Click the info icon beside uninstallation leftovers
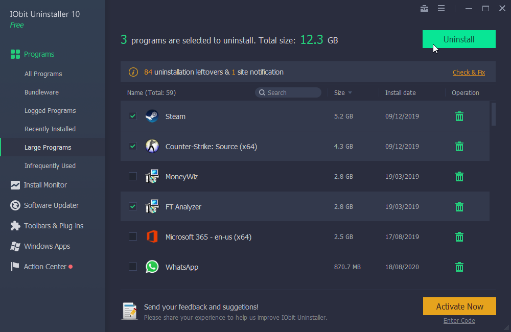The width and height of the screenshot is (511, 332). click(133, 72)
